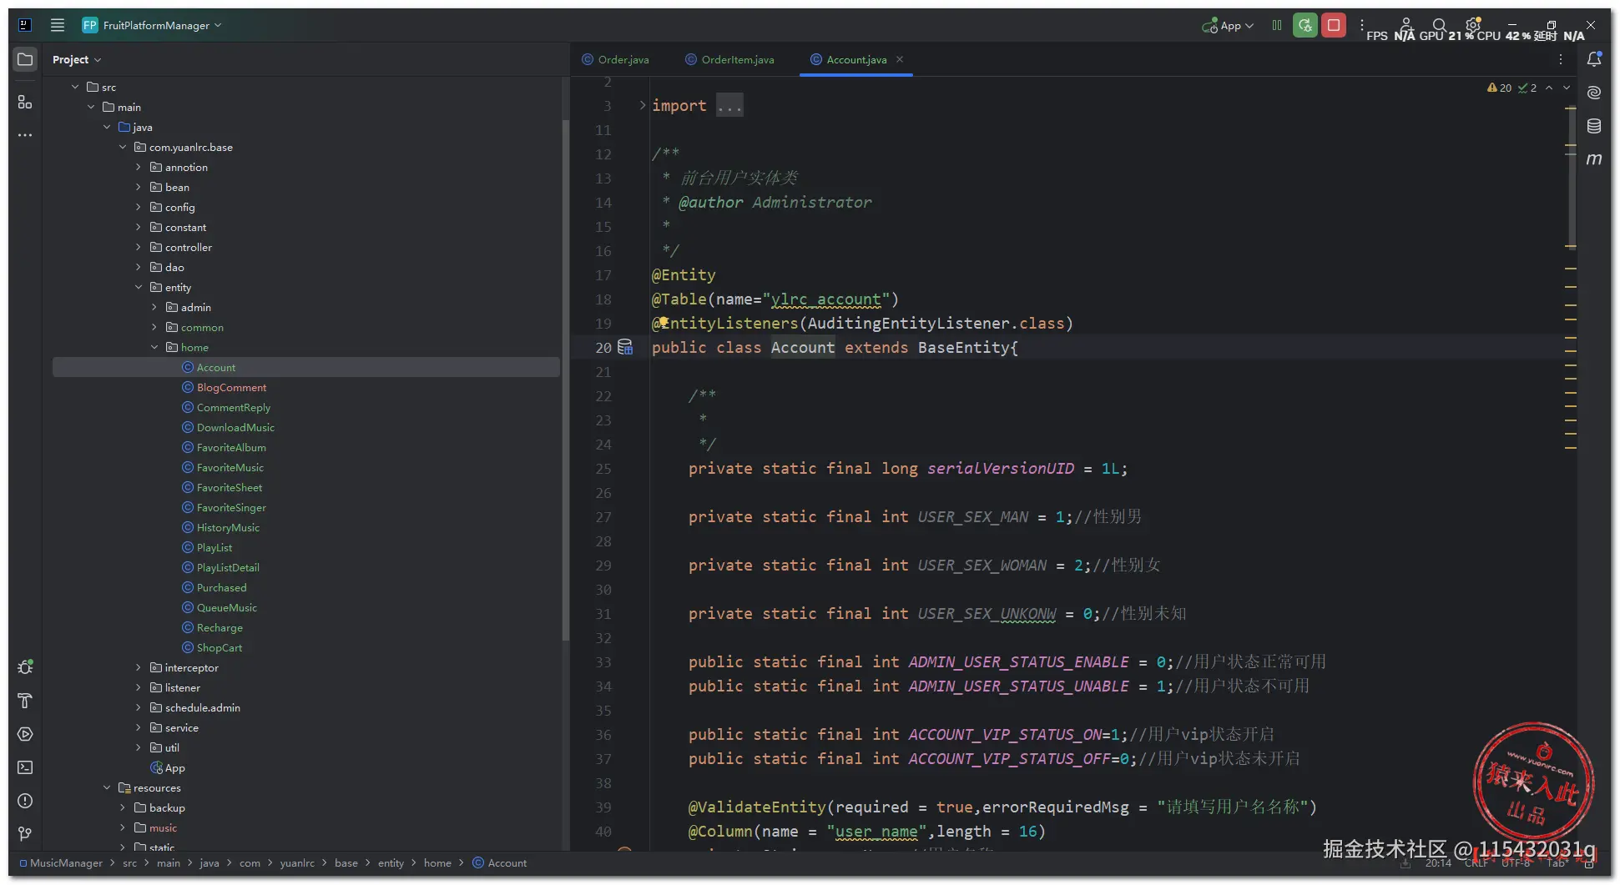Open the Debug tool window
The width and height of the screenshot is (1620, 885).
tap(25, 667)
